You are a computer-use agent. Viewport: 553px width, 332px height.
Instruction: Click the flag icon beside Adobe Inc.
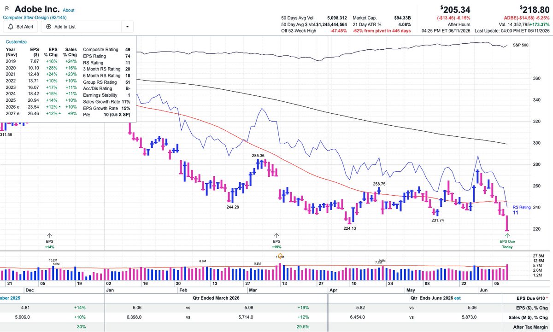(7, 9)
